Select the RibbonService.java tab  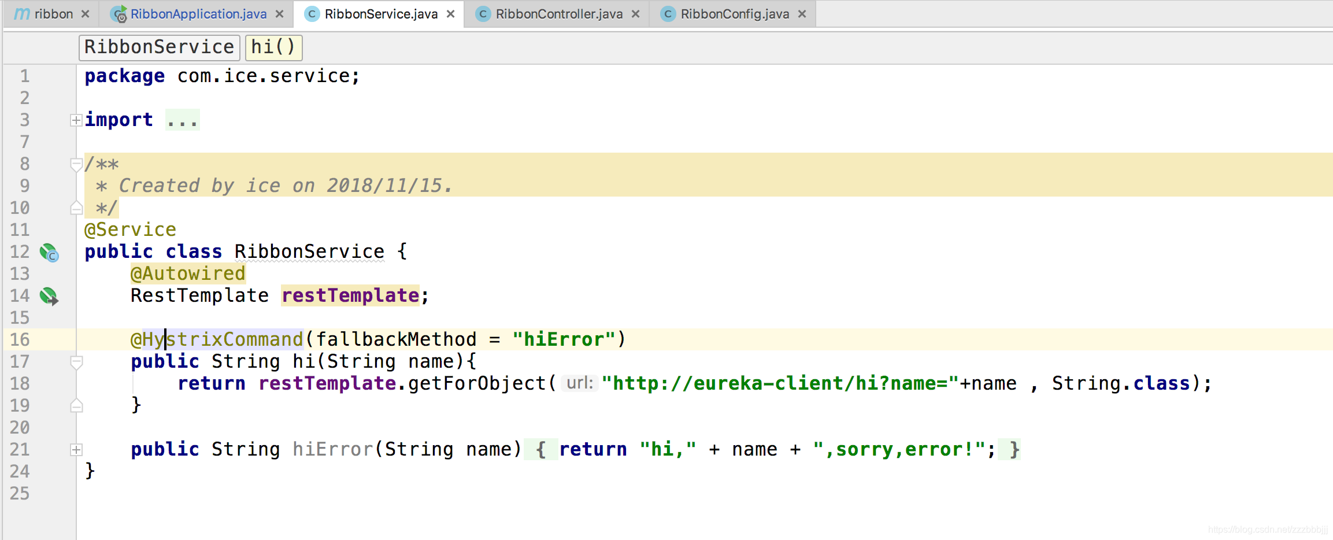(380, 14)
